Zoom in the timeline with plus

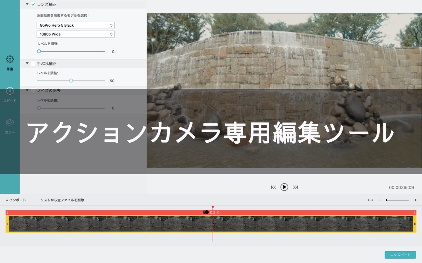point(415,200)
